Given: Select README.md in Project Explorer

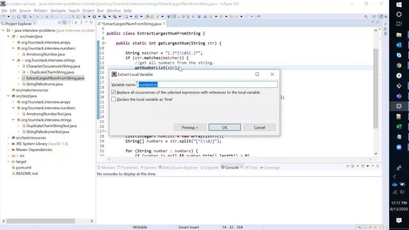Looking at the screenshot, I should [27, 173].
